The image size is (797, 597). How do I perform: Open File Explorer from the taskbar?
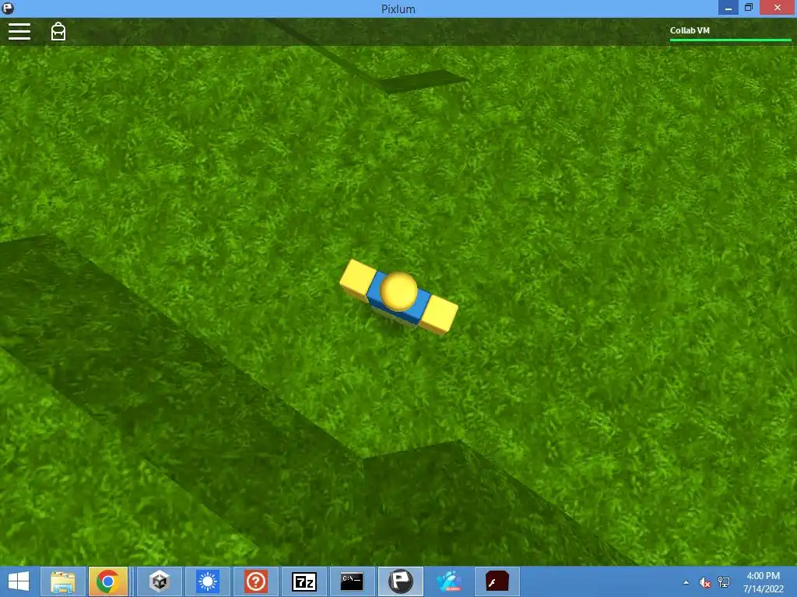coord(62,581)
